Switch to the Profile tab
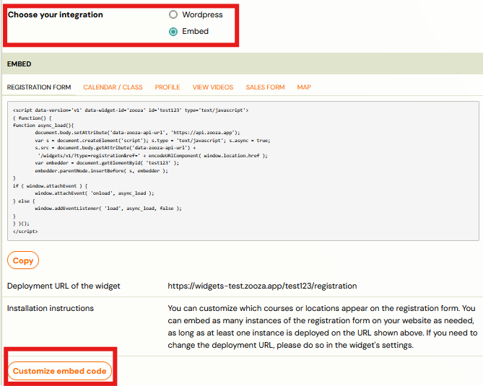This screenshot has width=483, height=386. click(x=167, y=87)
